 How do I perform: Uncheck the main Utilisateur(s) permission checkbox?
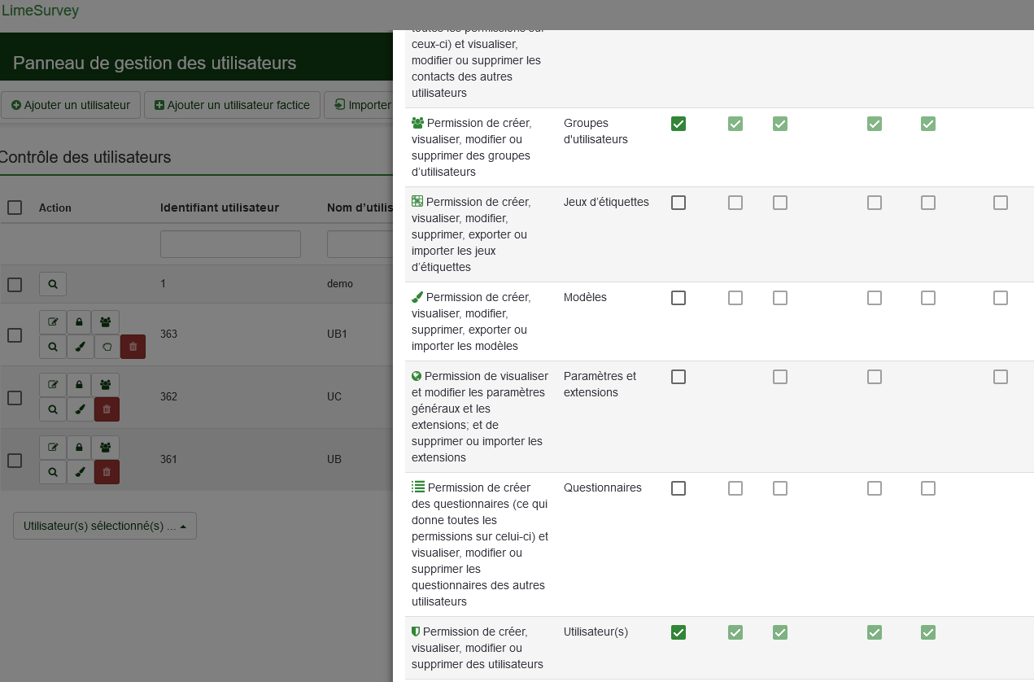(678, 632)
